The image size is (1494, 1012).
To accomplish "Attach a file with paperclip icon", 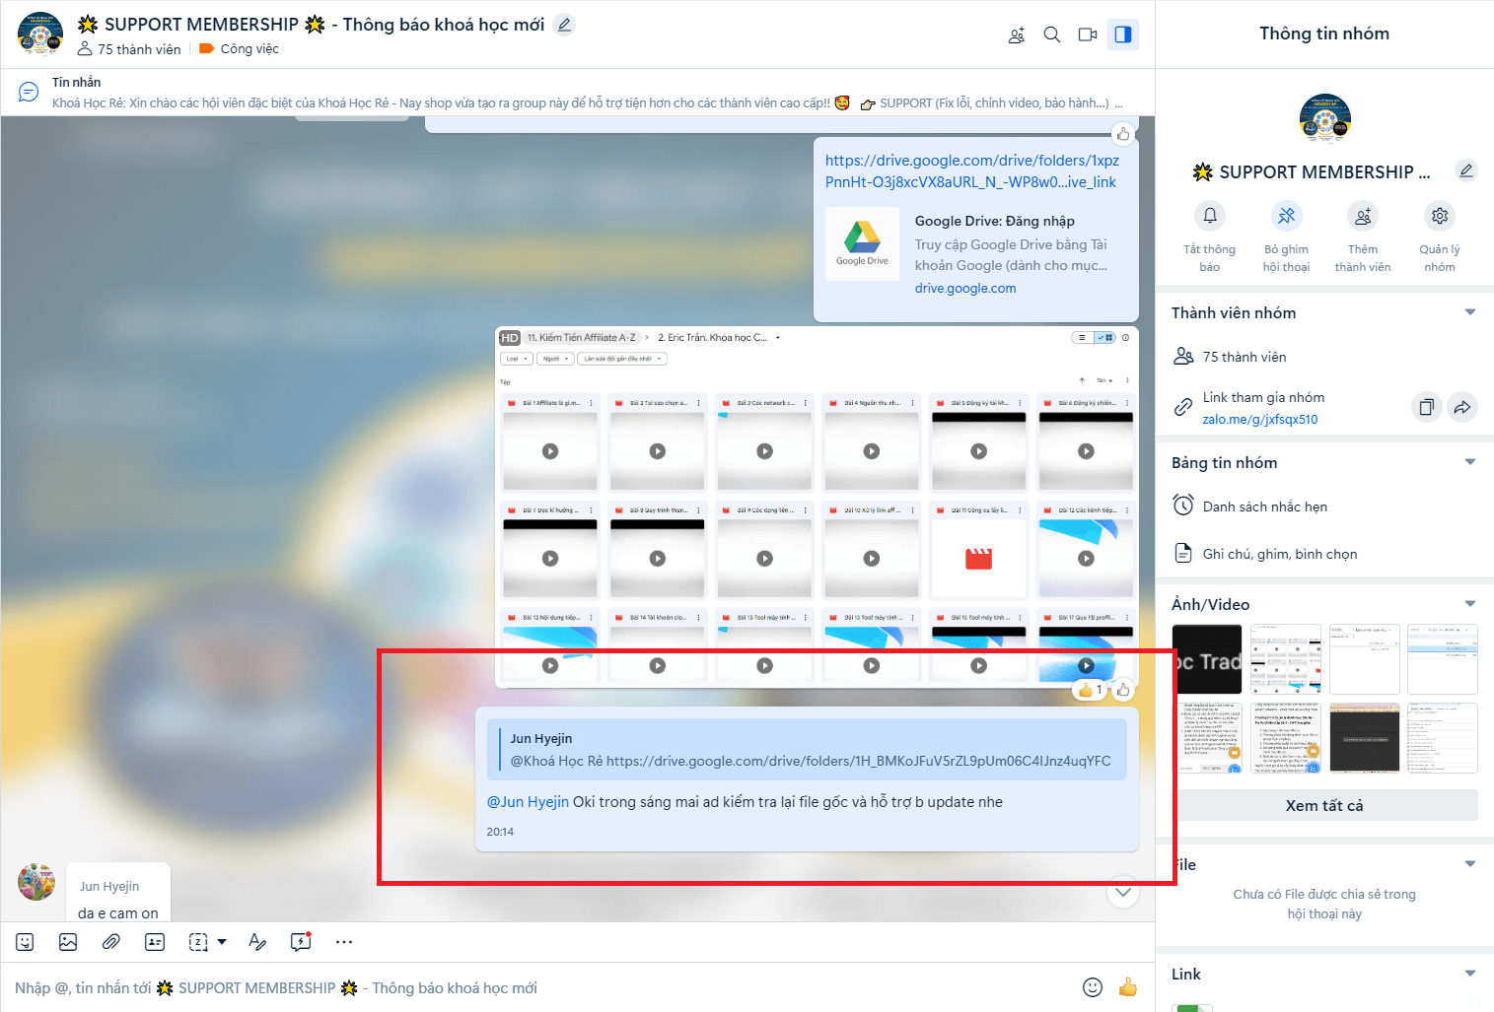I will [111, 942].
